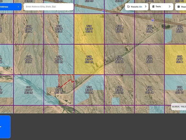This screenshot has width=186, height=140.
Task: Click the Tools ruler-and-pencil icon
Action: [x=153, y=6]
